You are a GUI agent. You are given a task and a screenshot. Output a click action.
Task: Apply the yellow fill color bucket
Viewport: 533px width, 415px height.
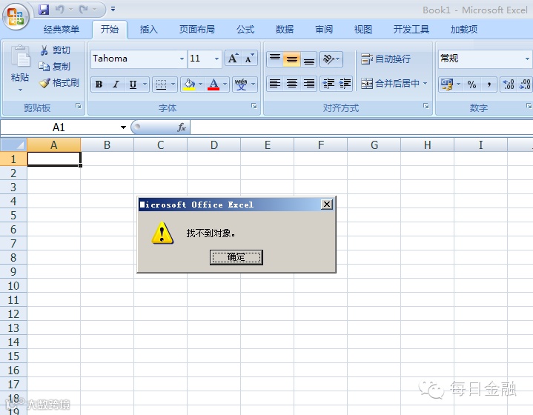coord(189,84)
